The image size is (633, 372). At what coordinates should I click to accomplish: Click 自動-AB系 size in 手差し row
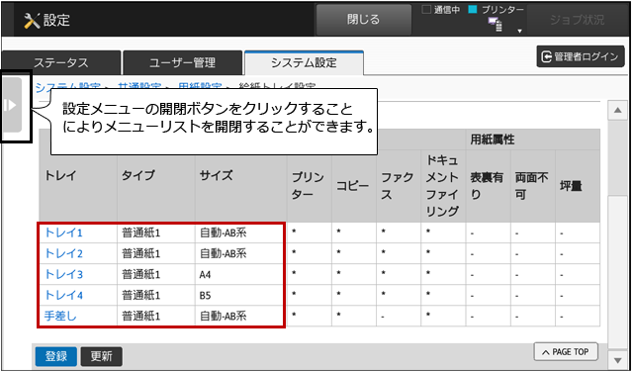click(x=223, y=317)
